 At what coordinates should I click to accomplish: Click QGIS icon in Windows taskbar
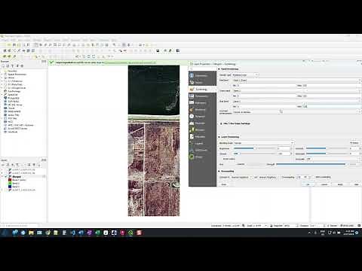[130, 233]
